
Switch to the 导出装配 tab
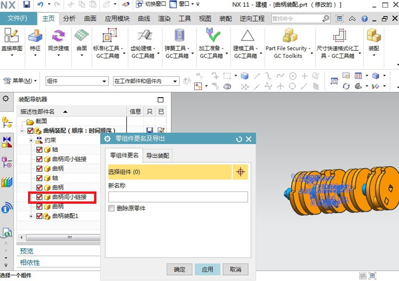tap(157, 156)
